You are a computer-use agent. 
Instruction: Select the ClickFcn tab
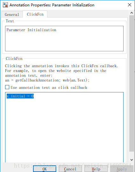point(35,14)
